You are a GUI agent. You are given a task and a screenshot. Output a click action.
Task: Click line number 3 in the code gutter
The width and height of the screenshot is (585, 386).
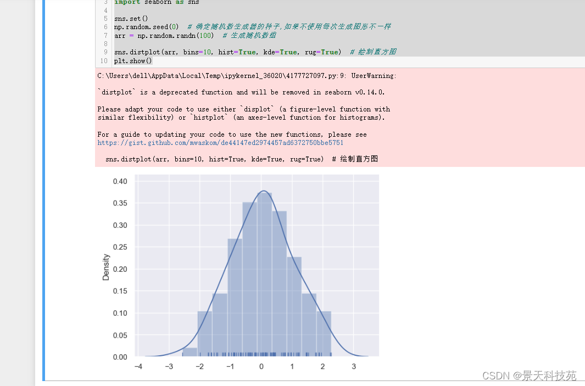[x=105, y=2]
